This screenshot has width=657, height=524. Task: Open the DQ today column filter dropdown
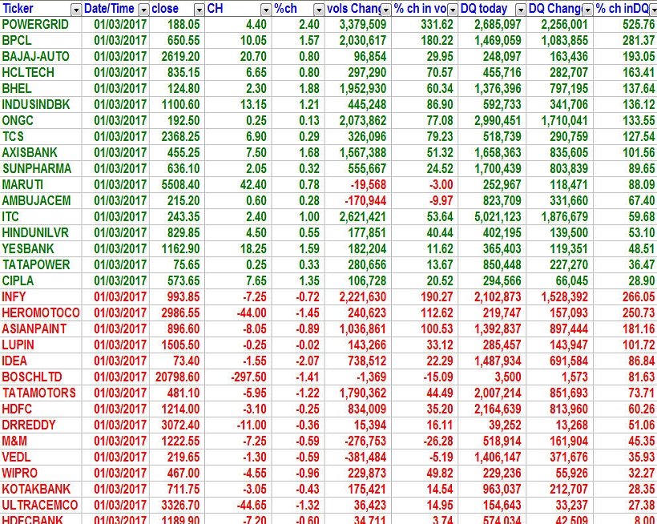click(521, 10)
